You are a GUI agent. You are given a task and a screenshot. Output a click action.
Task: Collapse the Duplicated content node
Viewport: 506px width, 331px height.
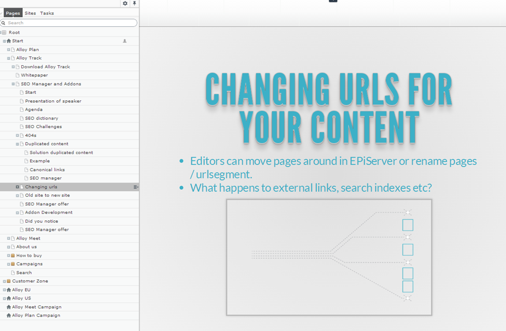pos(17,144)
